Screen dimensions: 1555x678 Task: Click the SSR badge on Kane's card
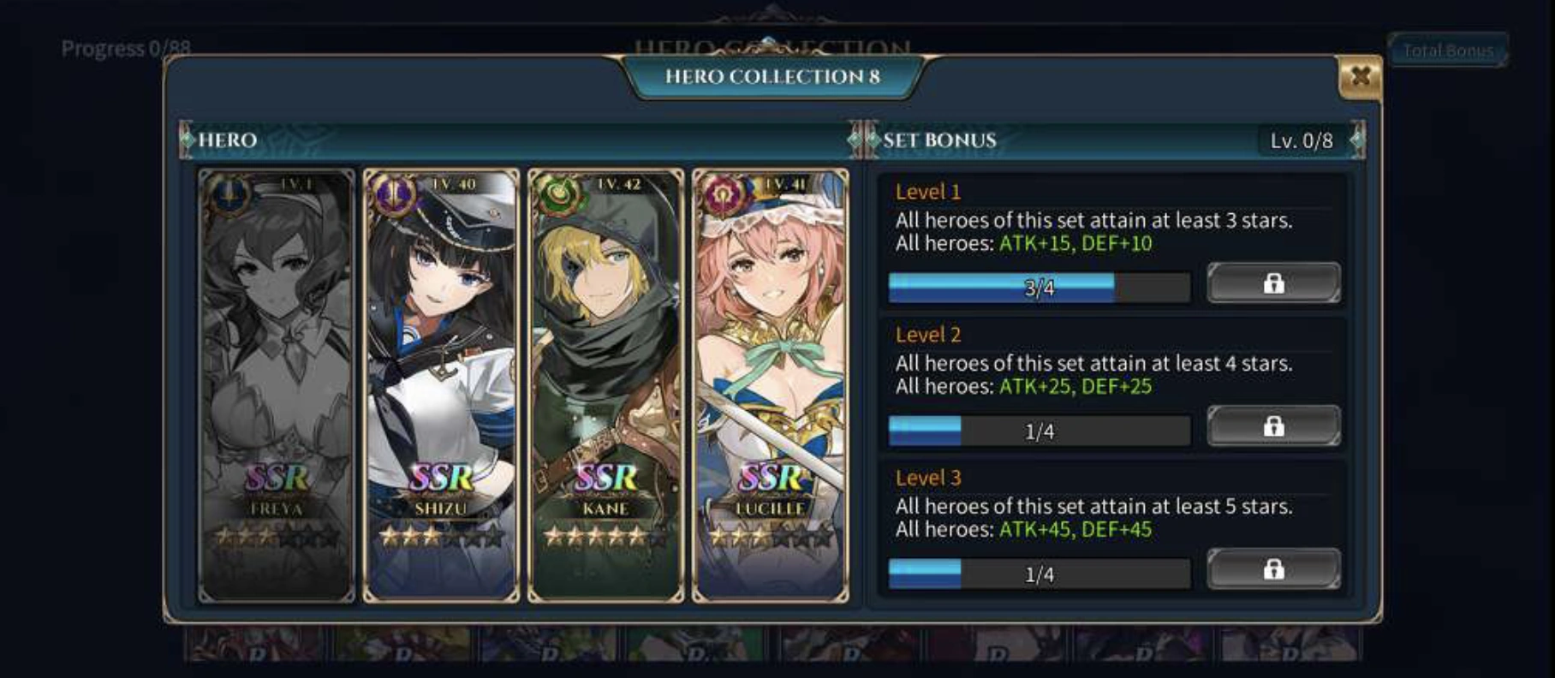606,478
